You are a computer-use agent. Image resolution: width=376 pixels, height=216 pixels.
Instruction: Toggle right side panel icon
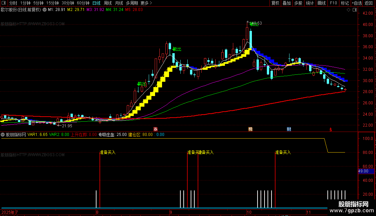(355, 10)
